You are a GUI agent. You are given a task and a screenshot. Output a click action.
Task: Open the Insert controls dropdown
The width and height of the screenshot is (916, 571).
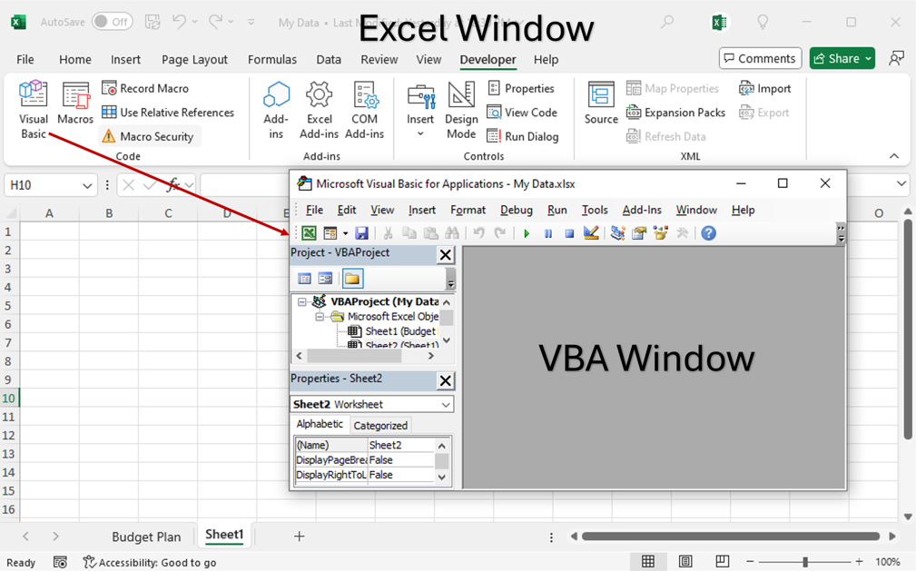420,111
